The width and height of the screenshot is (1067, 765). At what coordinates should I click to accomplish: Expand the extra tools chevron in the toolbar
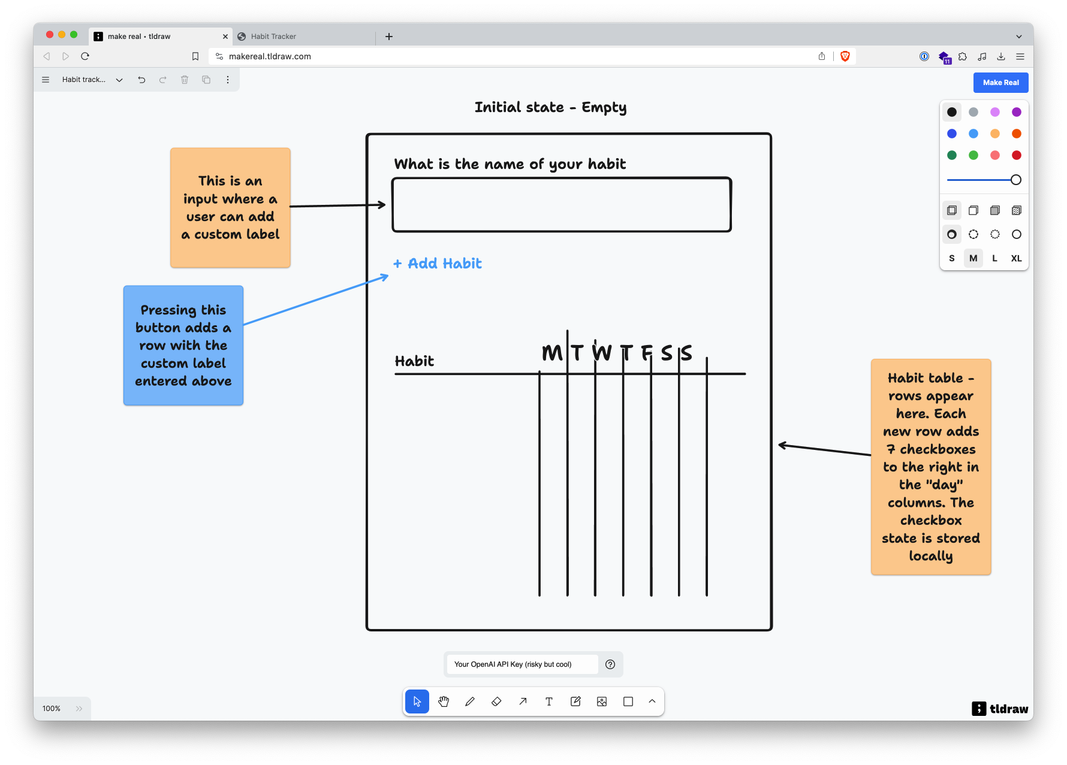[x=652, y=701]
